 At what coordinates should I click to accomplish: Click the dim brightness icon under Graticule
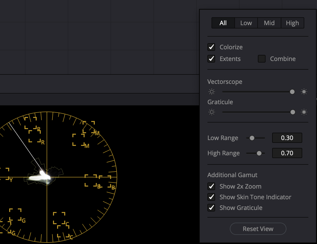coord(212,112)
